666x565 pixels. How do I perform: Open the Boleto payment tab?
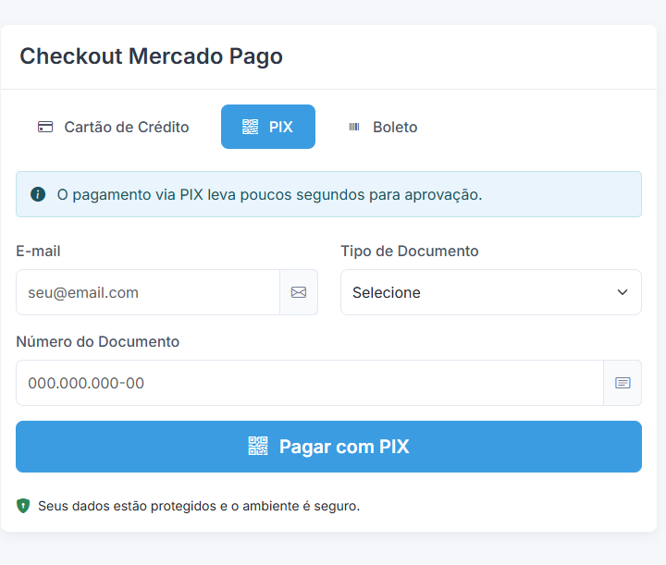(383, 127)
